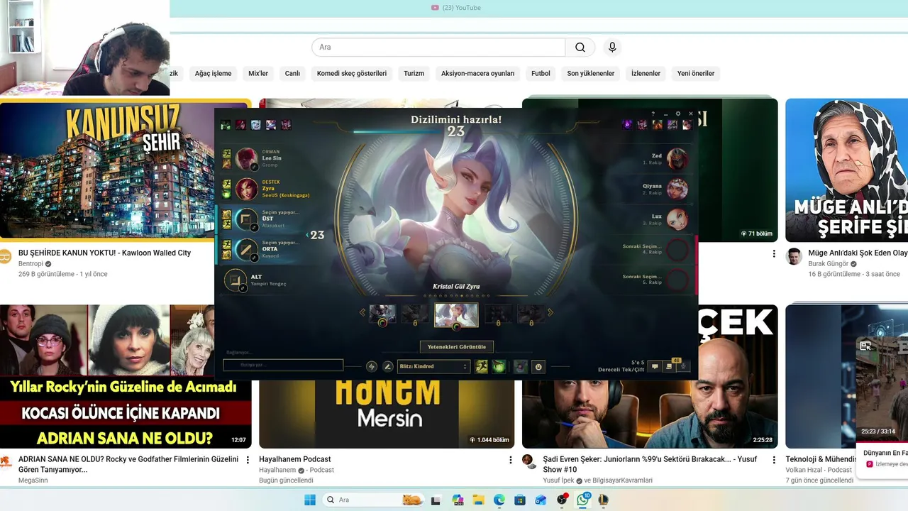Open the rune page lightning icon
The width and height of the screenshot is (908, 511).
[372, 366]
